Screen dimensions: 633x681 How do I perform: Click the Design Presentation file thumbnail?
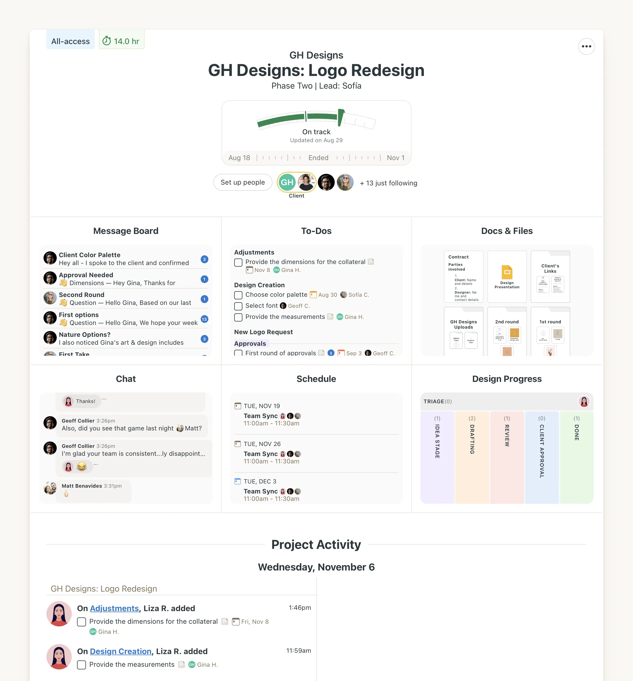(507, 278)
